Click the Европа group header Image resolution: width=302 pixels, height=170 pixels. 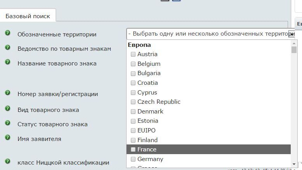(139, 45)
